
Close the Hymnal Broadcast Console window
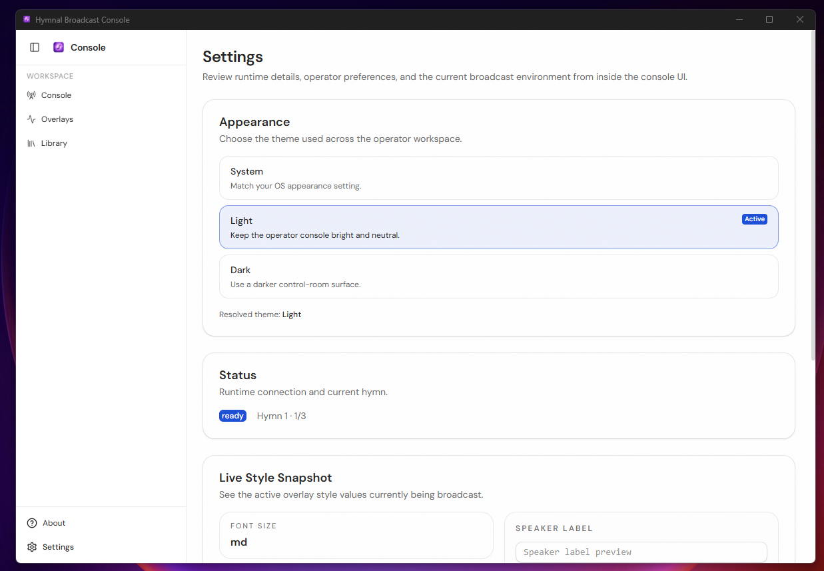click(x=800, y=20)
